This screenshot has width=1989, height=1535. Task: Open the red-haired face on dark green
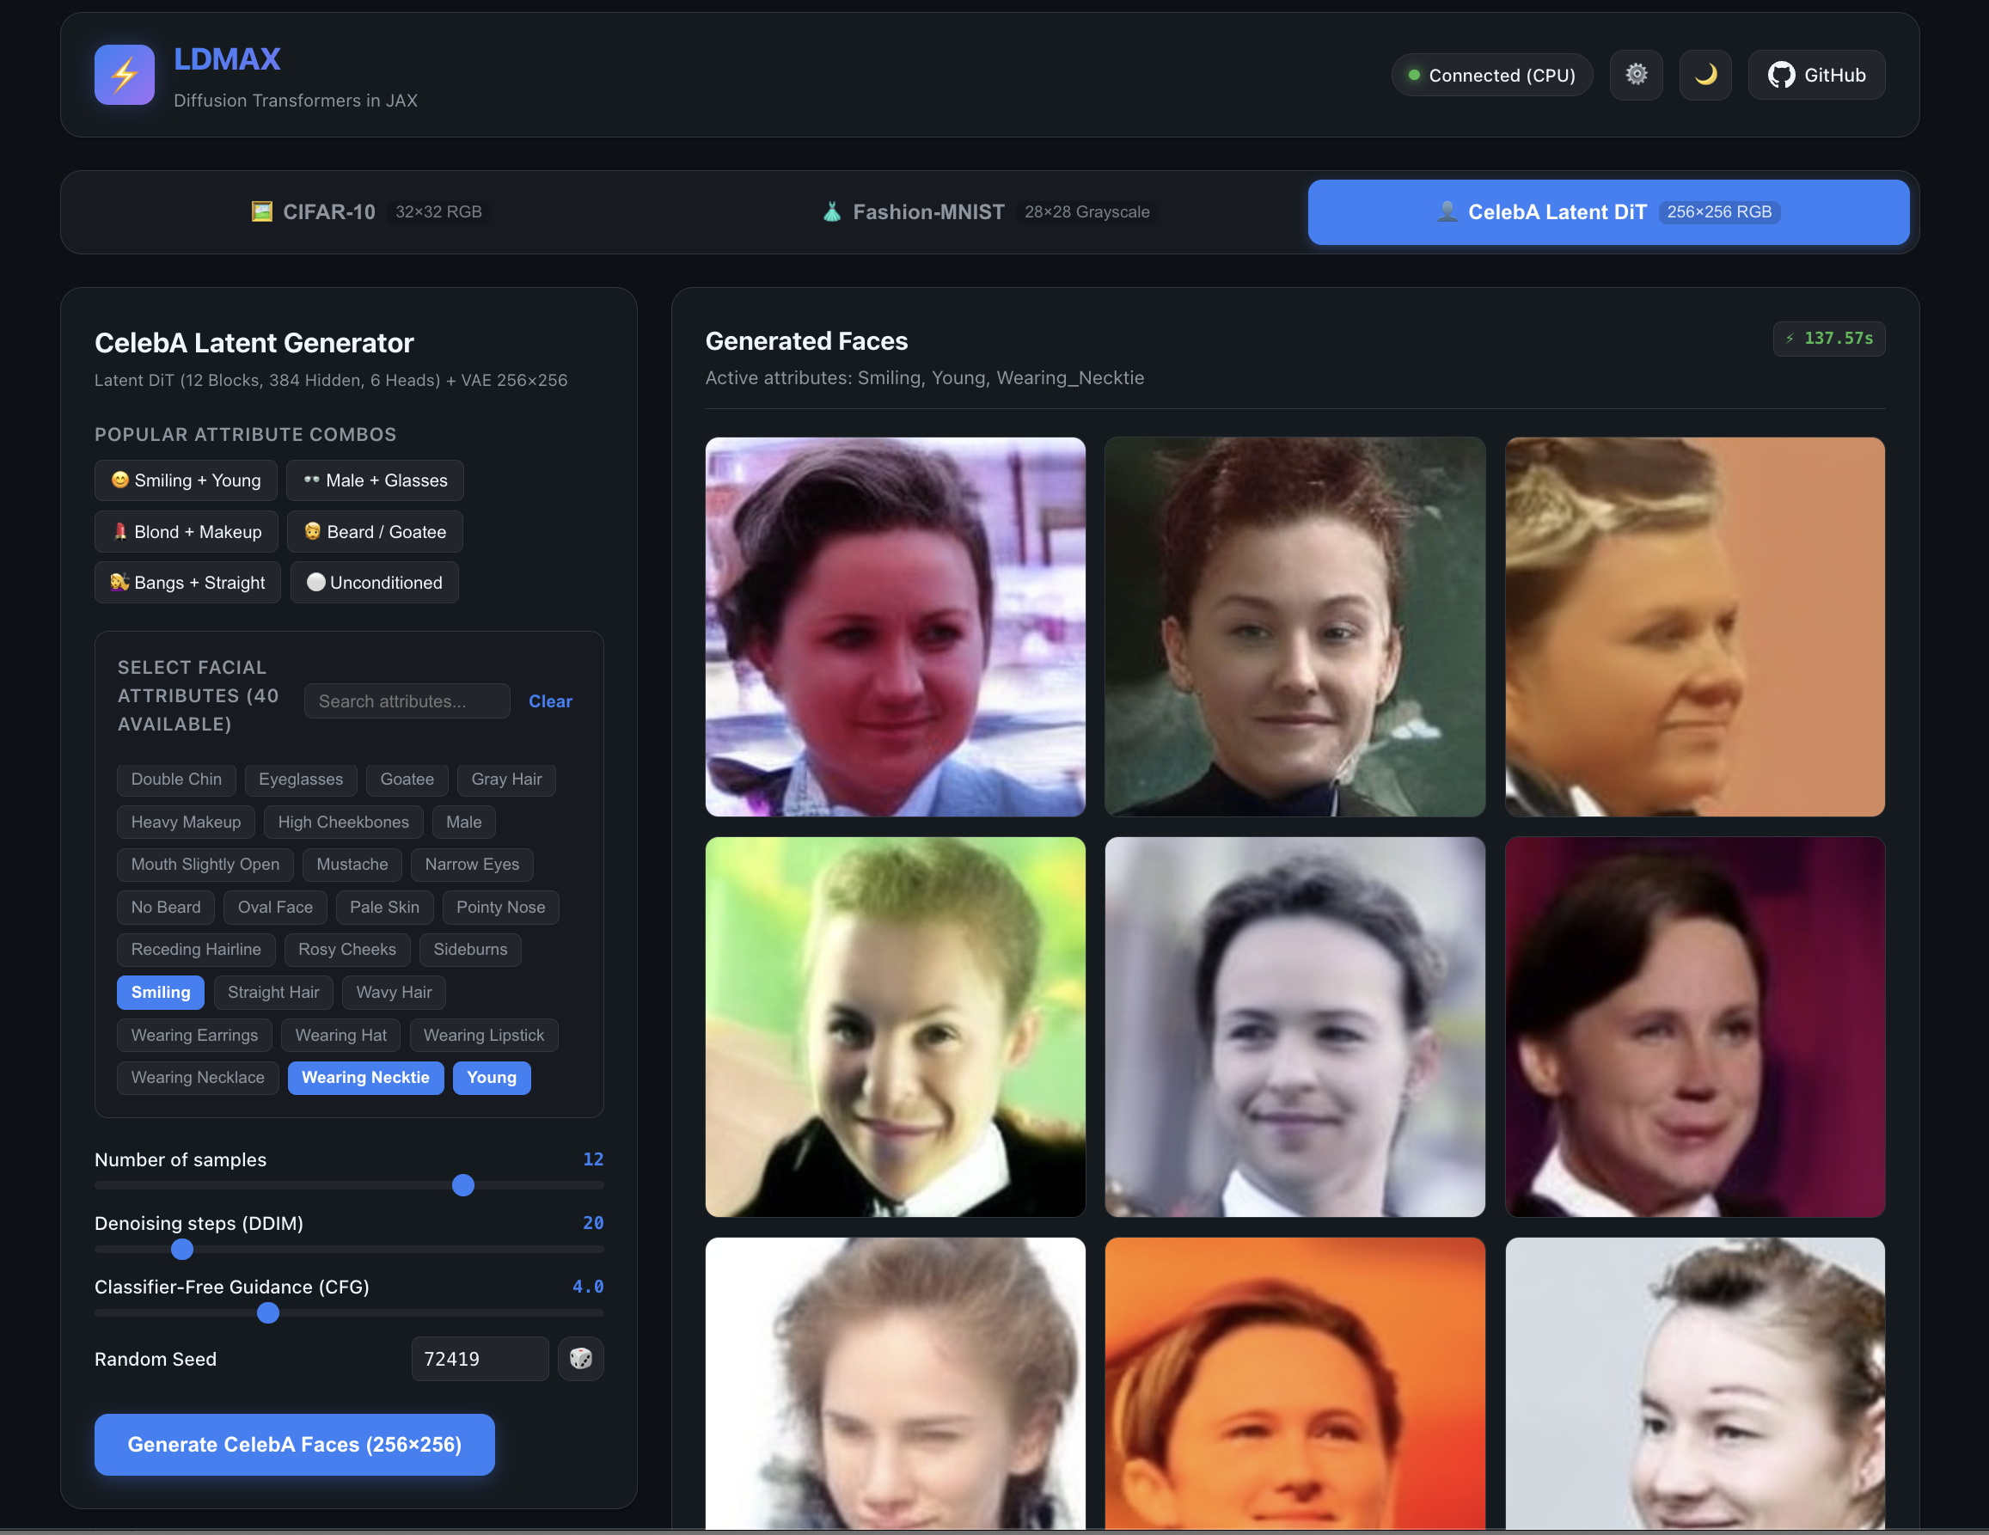(1295, 627)
